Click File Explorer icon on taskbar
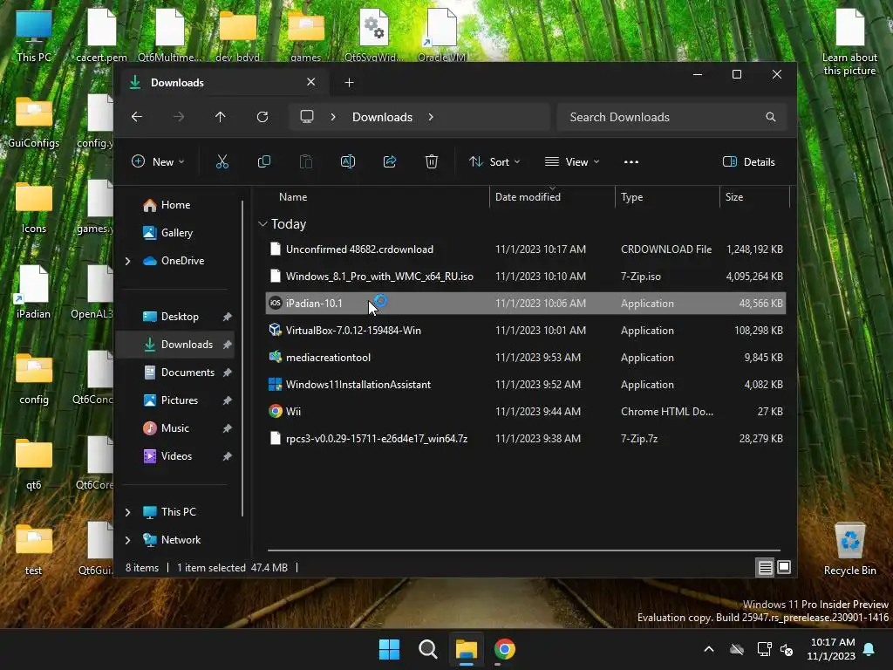Image resolution: width=893 pixels, height=670 pixels. (x=467, y=649)
